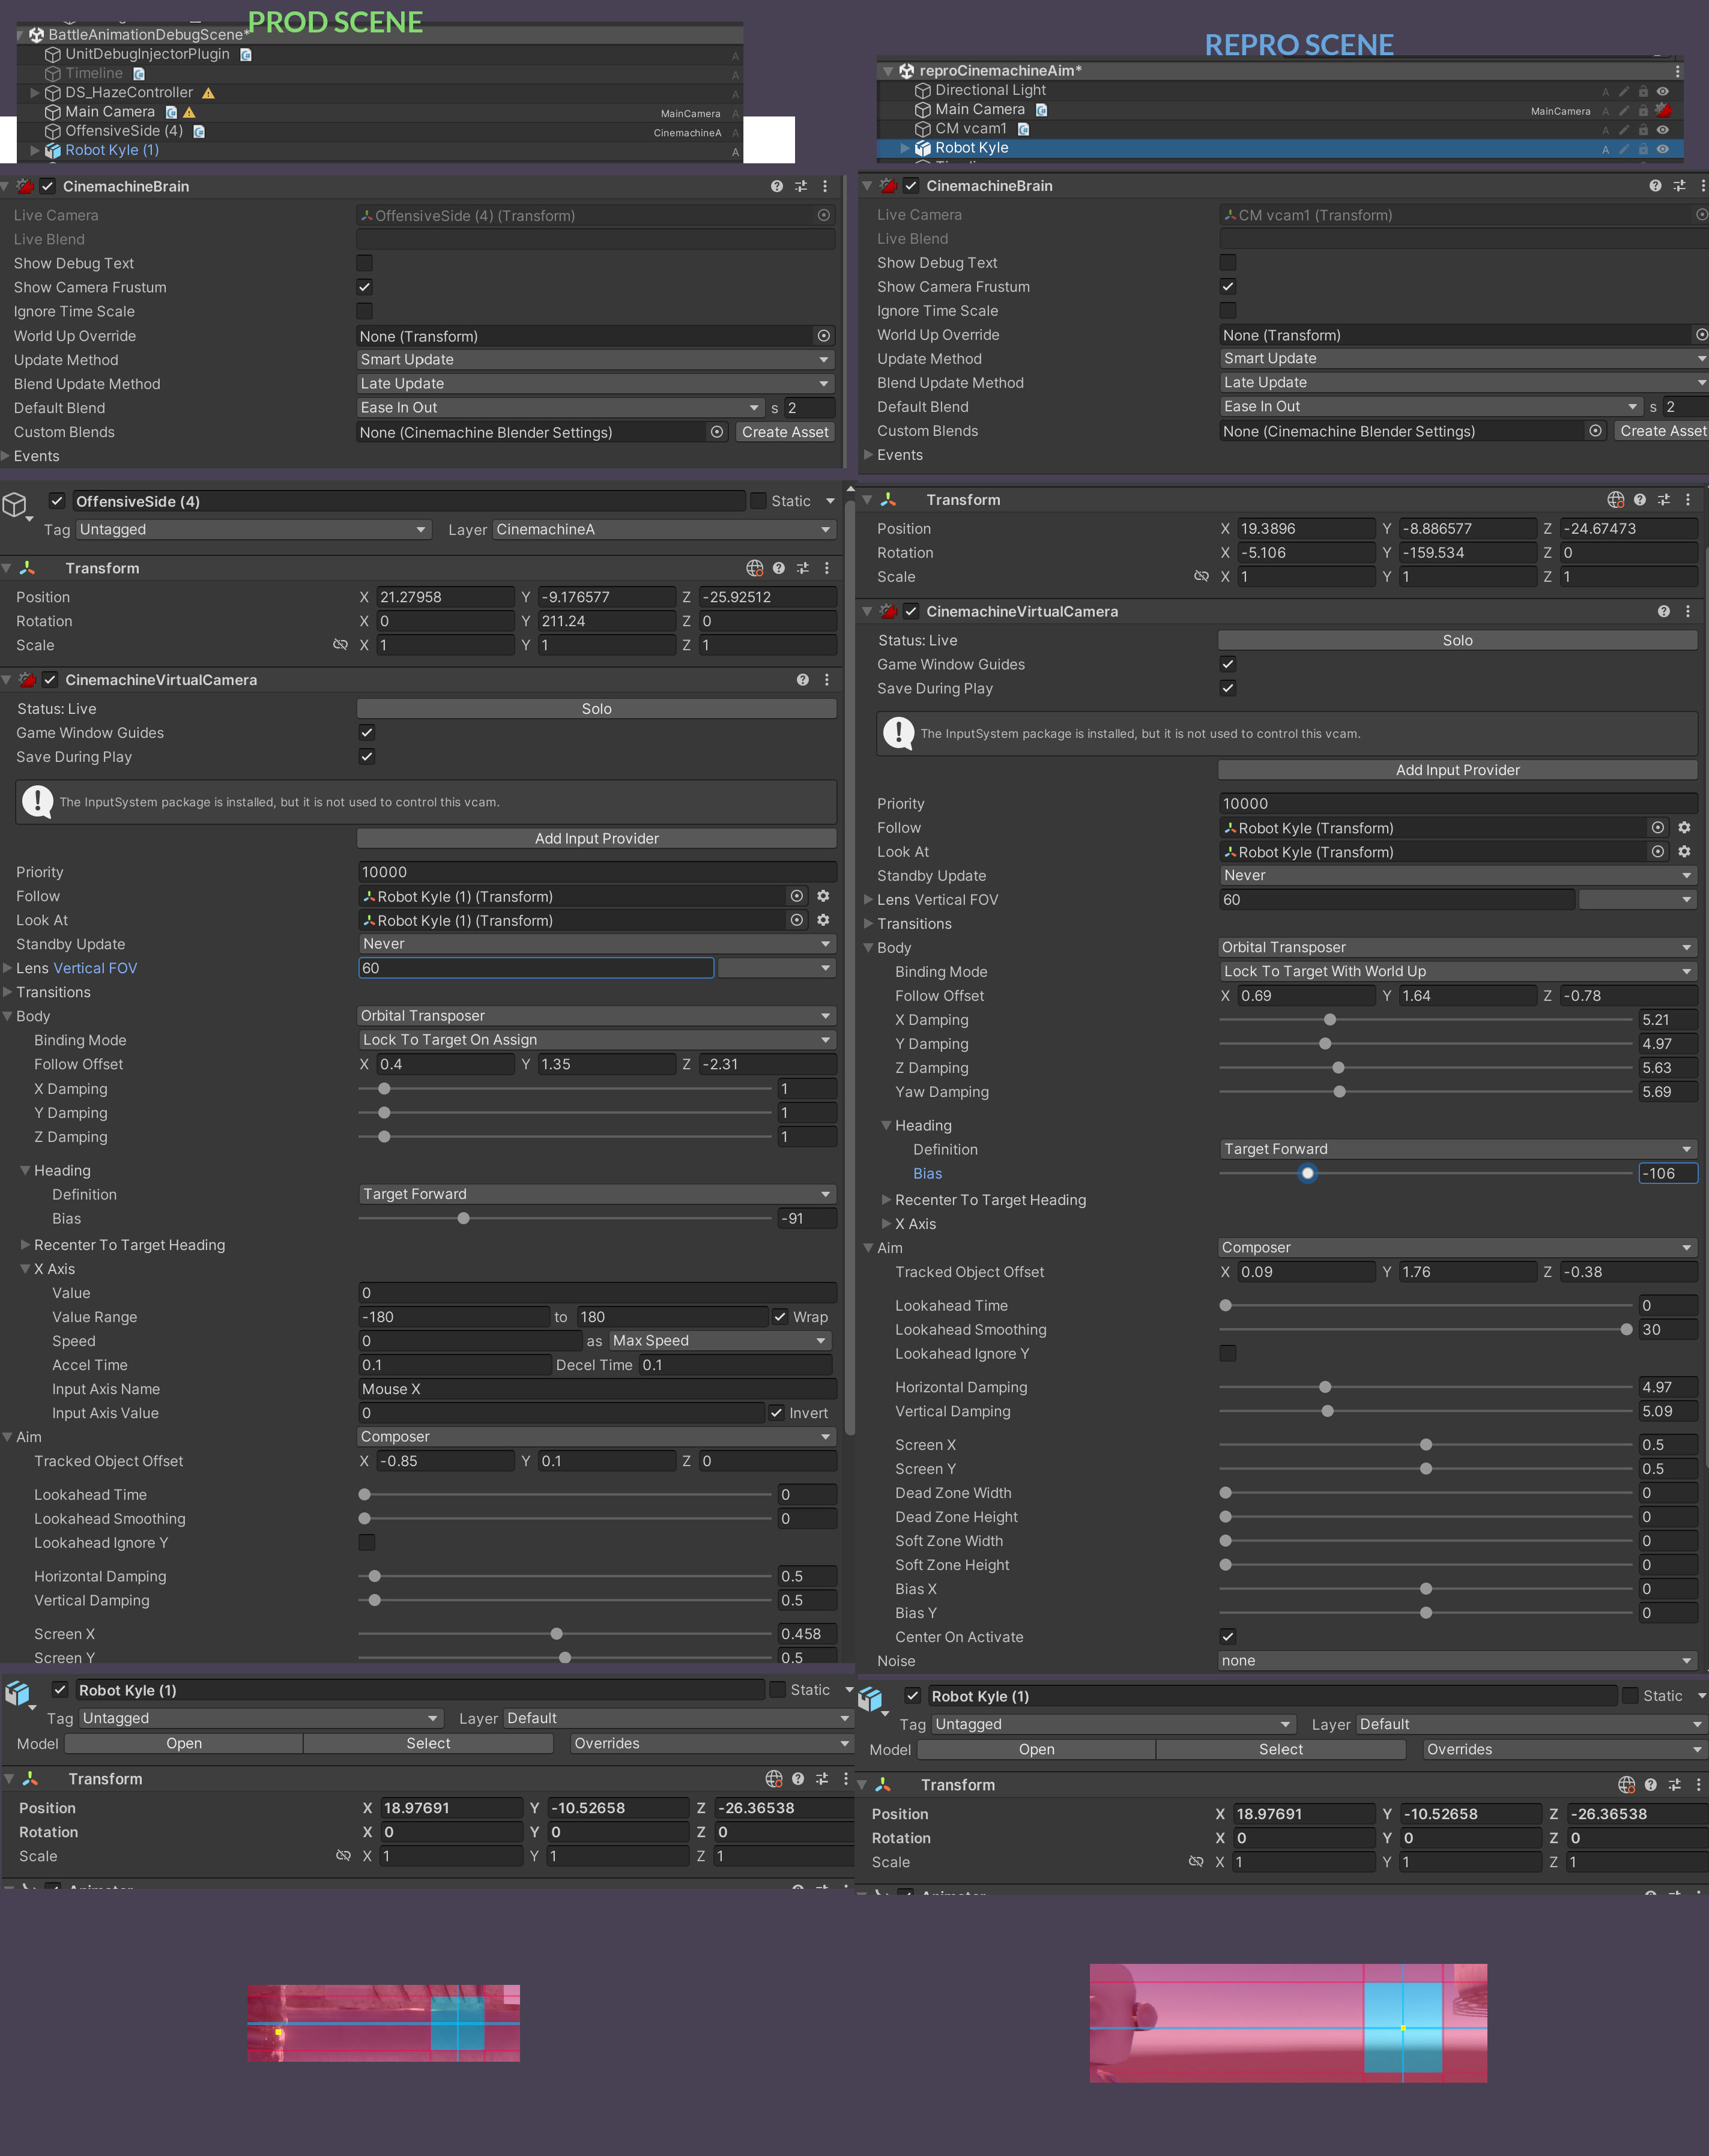The height and width of the screenshot is (2156, 1709).
Task: Open gear options for prod Look At field
Action: tap(823, 920)
